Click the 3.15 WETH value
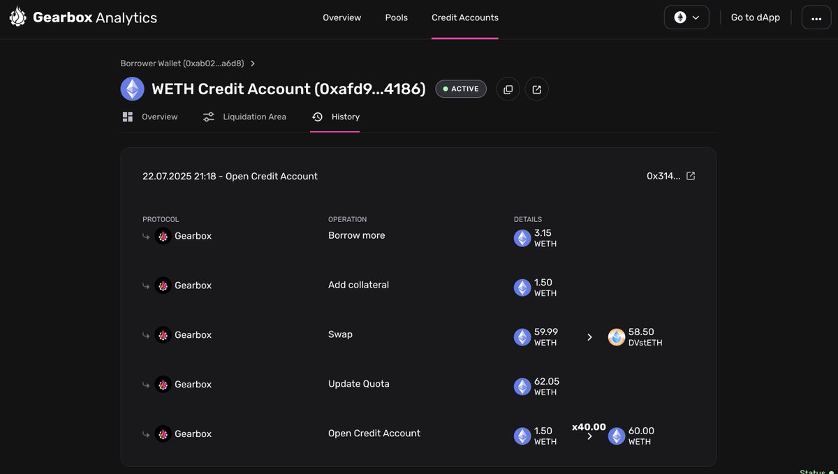Image resolution: width=838 pixels, height=474 pixels. click(545, 238)
